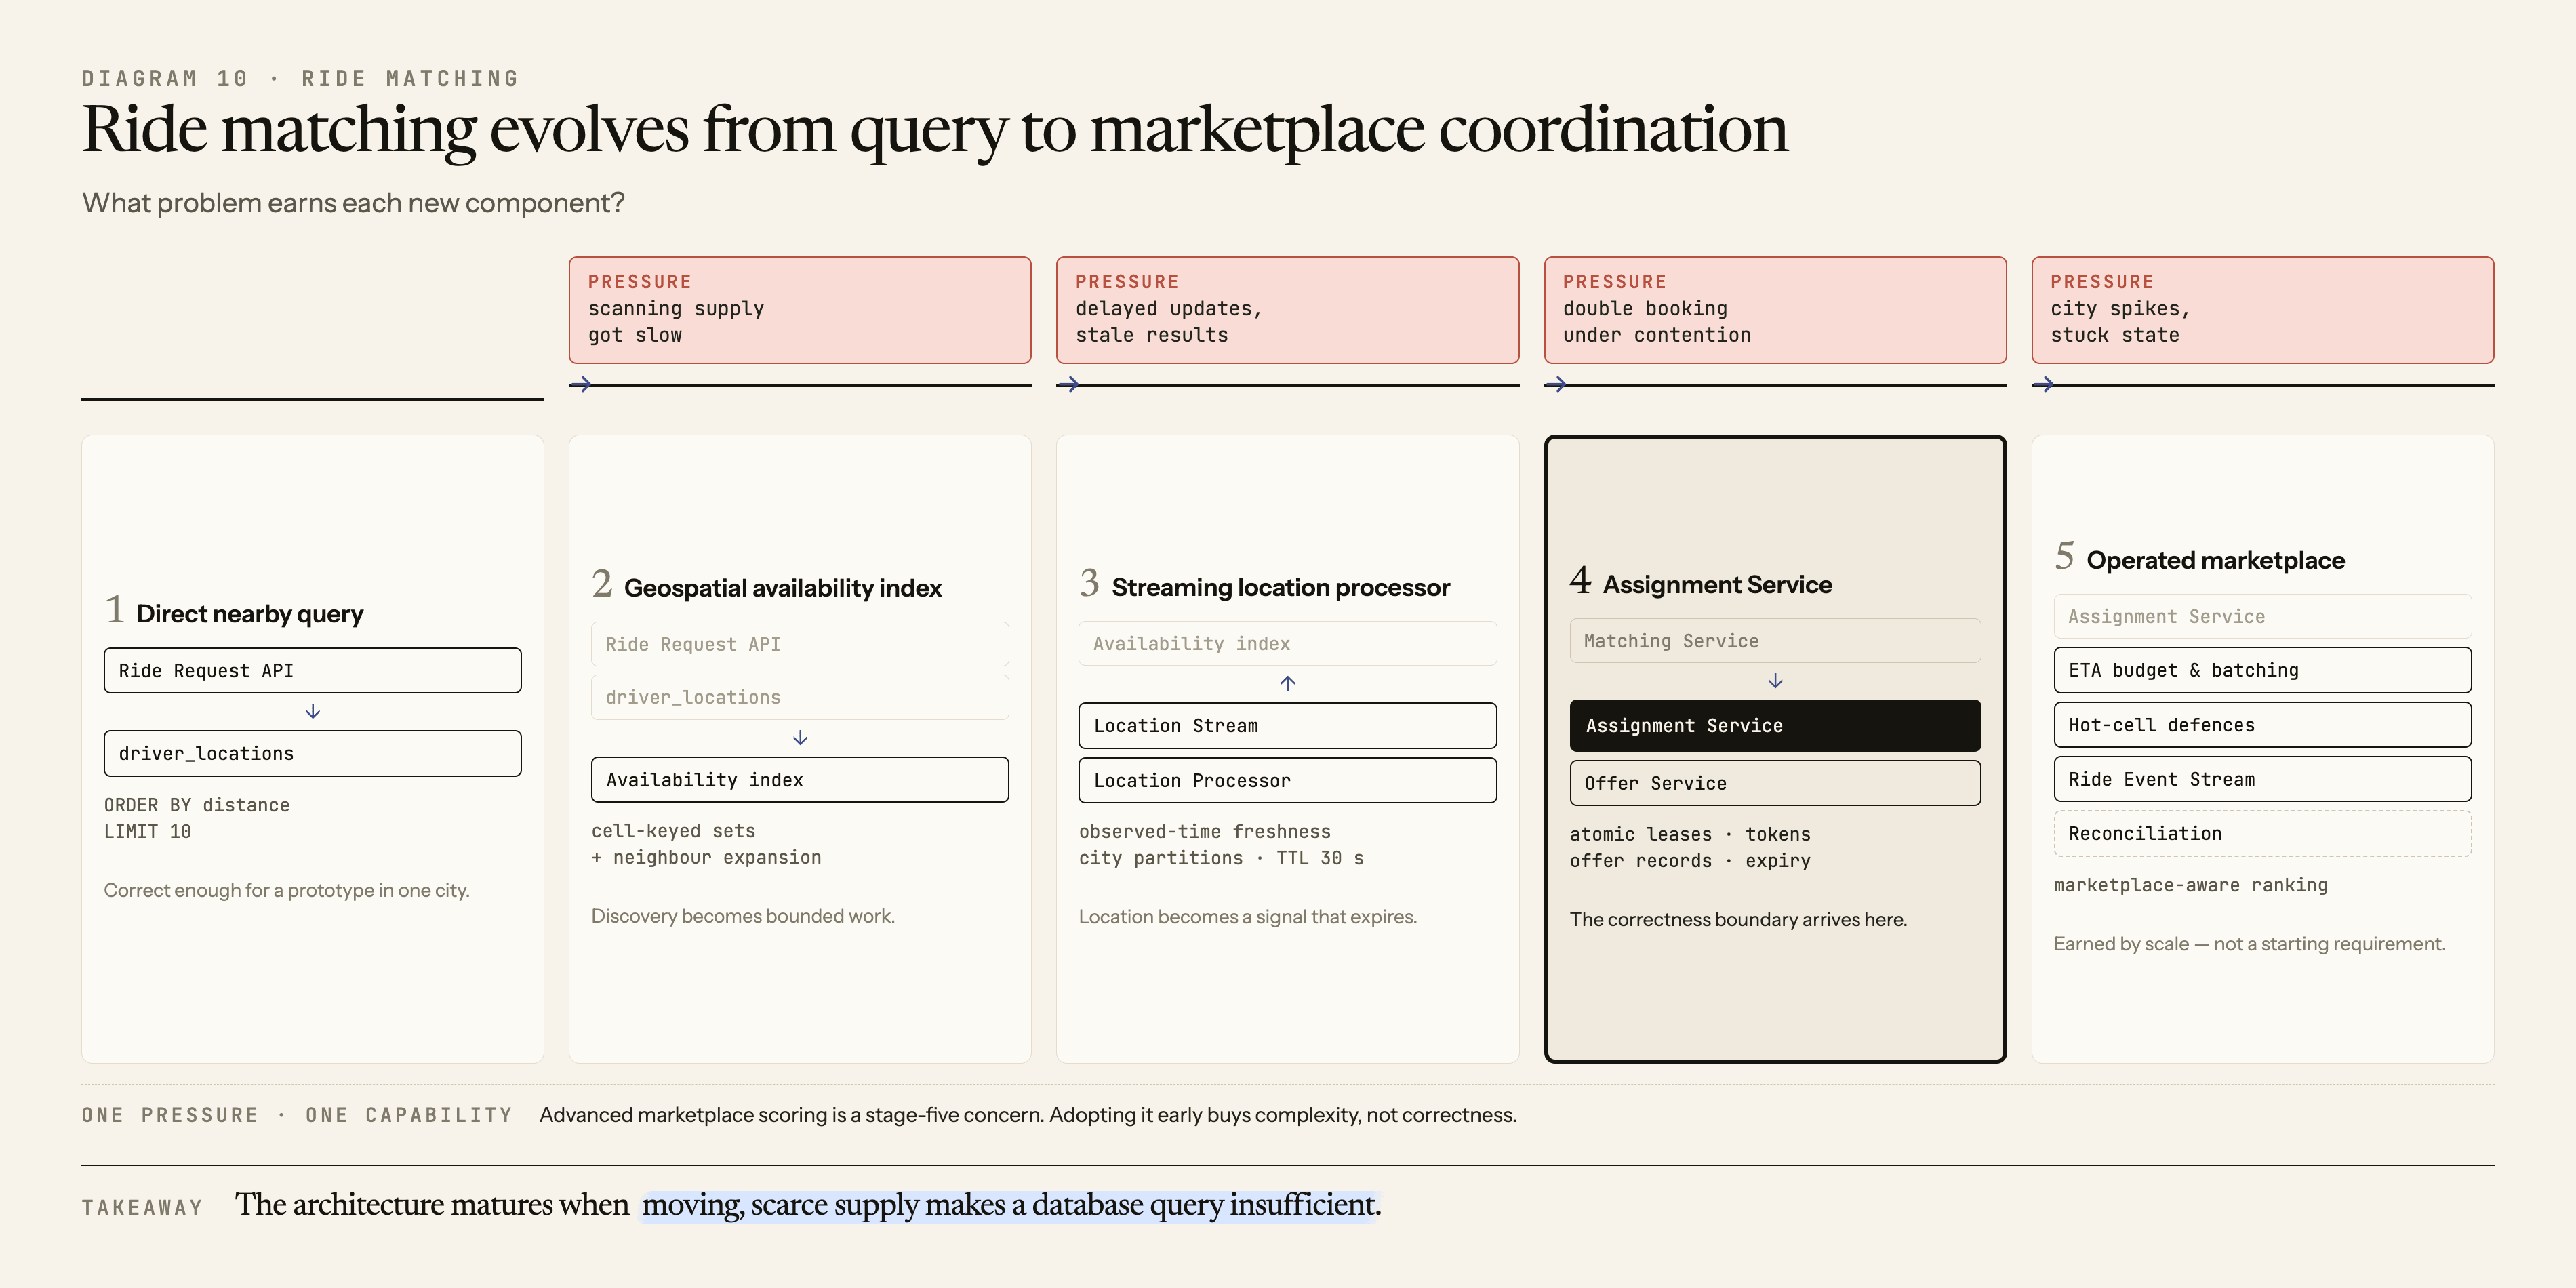Click the faded 'Ride Request API' box in stage 2
This screenshot has width=2576, height=1288.
point(800,644)
